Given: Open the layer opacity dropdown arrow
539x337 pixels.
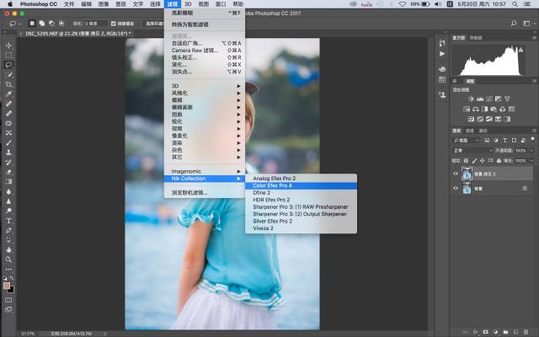Looking at the screenshot, I should pos(531,151).
